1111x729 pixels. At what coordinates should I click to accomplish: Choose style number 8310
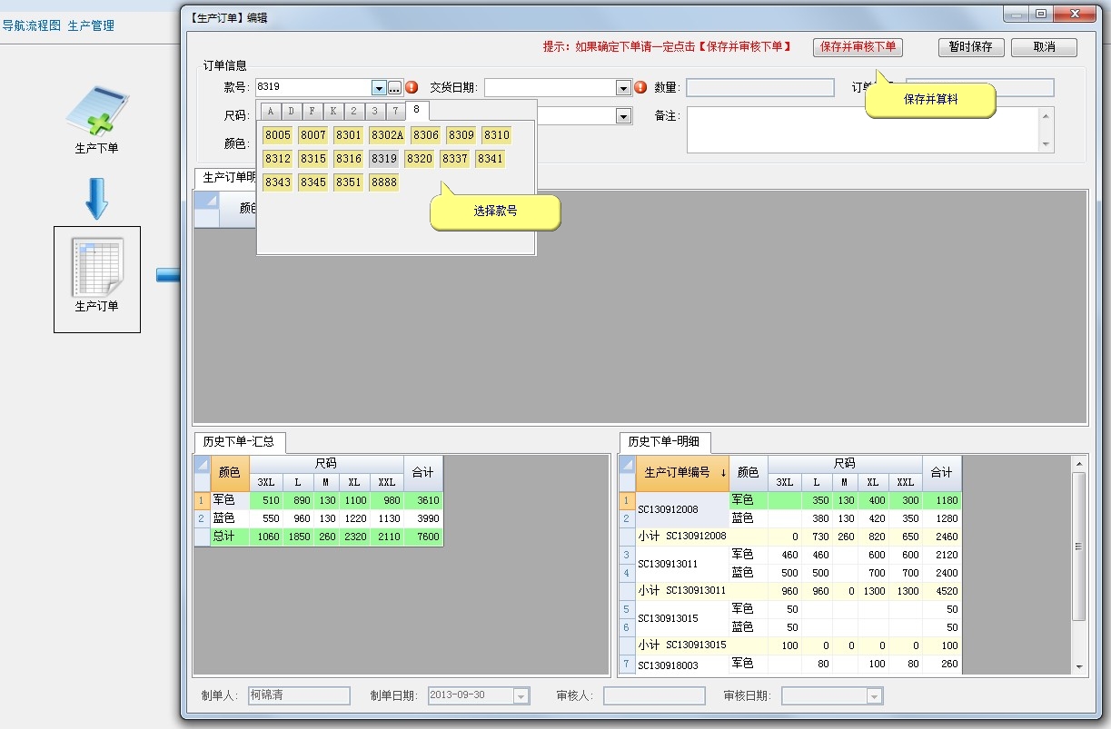[x=497, y=135]
